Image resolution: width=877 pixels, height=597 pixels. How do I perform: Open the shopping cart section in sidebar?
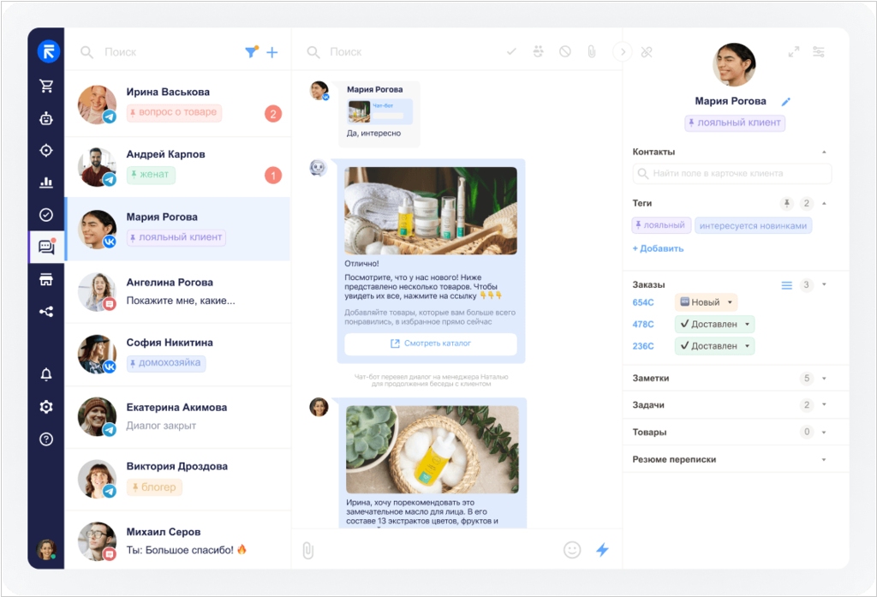(x=46, y=86)
